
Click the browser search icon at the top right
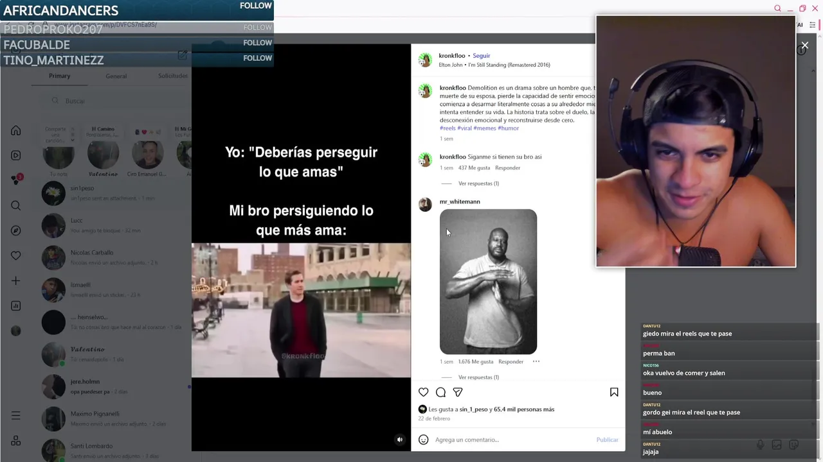point(777,8)
